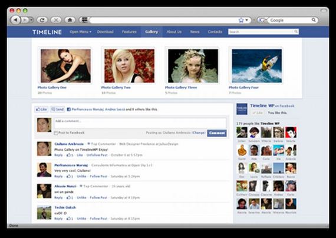The image size is (336, 238).
Task: Click the Like button above comments
Action: pos(41,110)
